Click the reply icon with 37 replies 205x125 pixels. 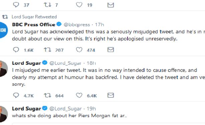click(x=16, y=5)
